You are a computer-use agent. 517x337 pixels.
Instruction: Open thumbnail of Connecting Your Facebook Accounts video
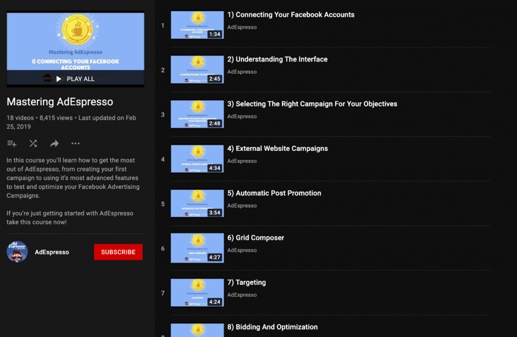pos(197,25)
